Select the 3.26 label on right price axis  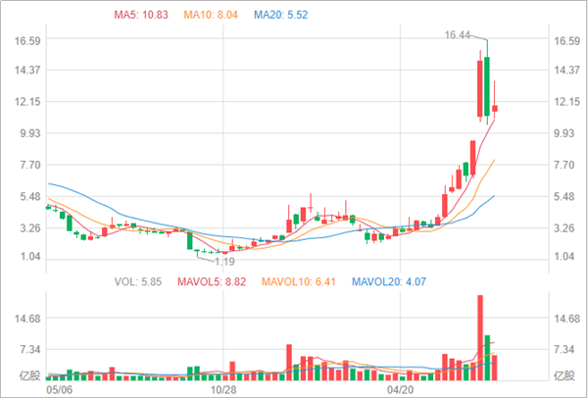(x=564, y=228)
